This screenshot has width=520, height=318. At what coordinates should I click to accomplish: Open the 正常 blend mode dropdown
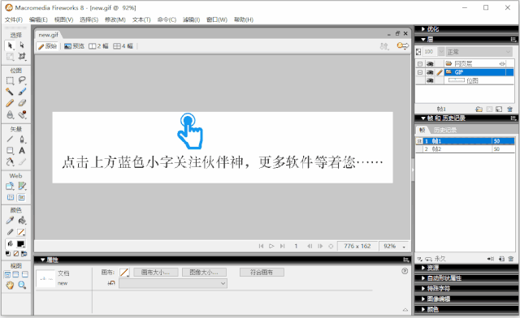pyautogui.click(x=479, y=52)
